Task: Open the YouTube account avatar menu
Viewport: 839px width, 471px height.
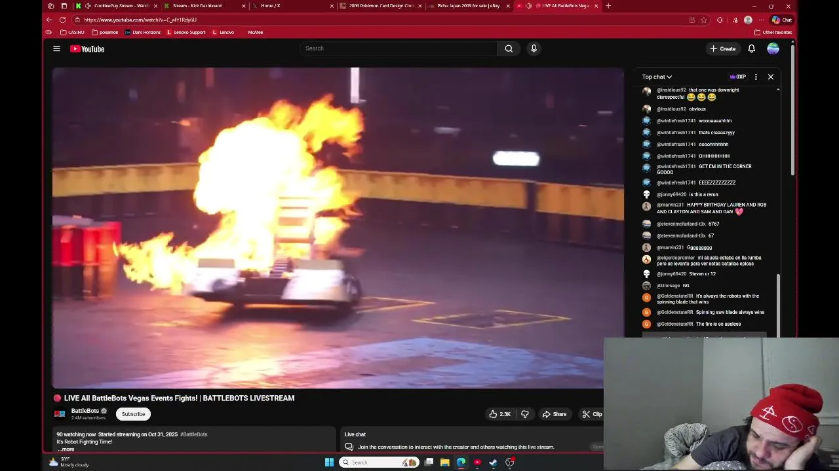Action: (x=773, y=48)
